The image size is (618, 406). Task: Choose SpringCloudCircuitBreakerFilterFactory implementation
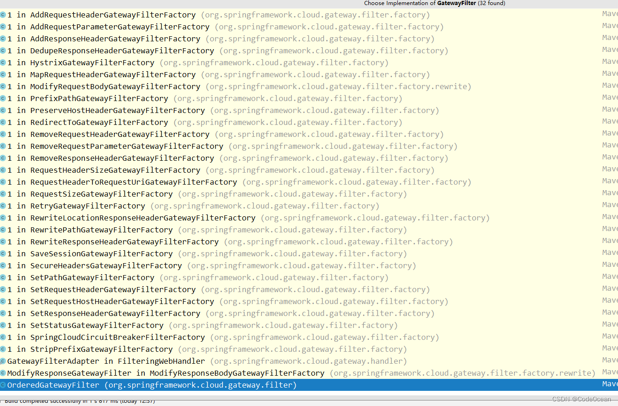click(309, 337)
